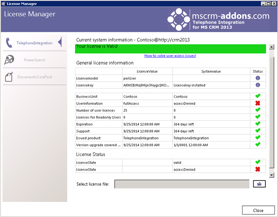Click the green check for Expiration row

point(258,124)
